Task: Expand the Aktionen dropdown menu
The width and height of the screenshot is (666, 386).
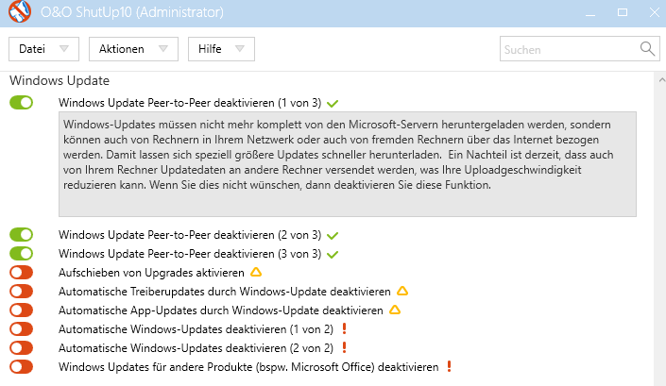Action: 133,49
